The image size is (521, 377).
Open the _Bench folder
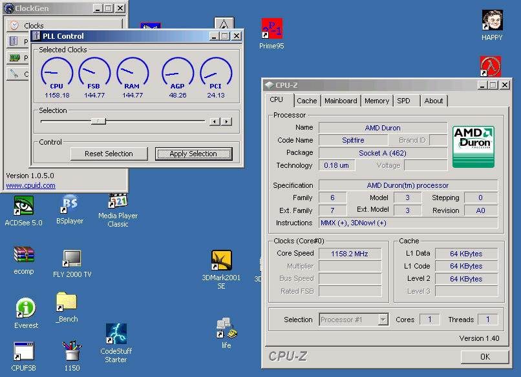point(67,302)
